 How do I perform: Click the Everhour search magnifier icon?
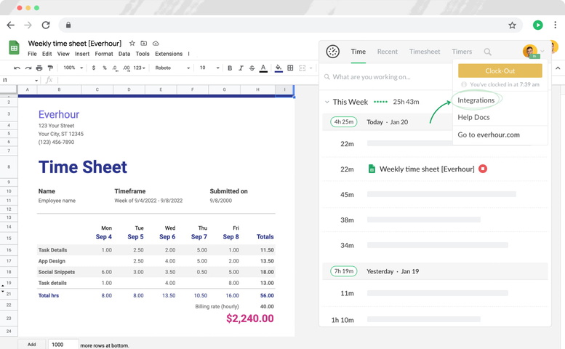[x=487, y=52]
